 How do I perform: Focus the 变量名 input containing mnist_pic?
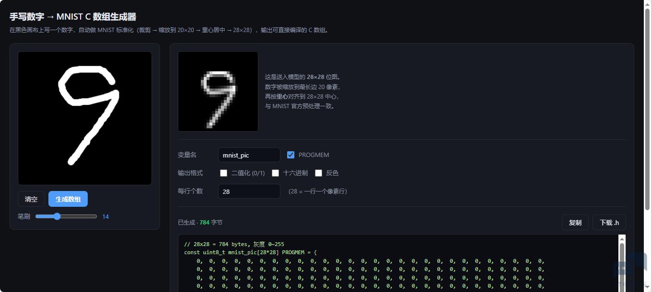point(249,155)
